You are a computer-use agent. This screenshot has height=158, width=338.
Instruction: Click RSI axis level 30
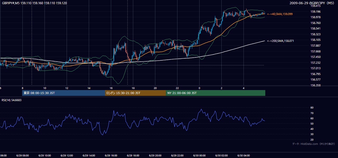[x=312, y=134]
